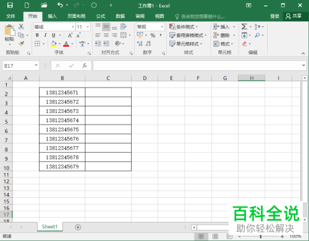Cut selection with scissors icon
309x241 pixels.
tap(21, 27)
